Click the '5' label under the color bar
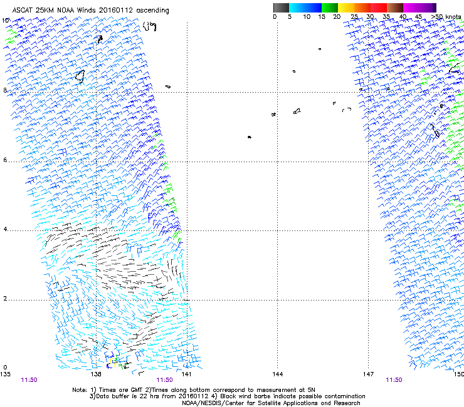464x407 pixels. click(290, 17)
